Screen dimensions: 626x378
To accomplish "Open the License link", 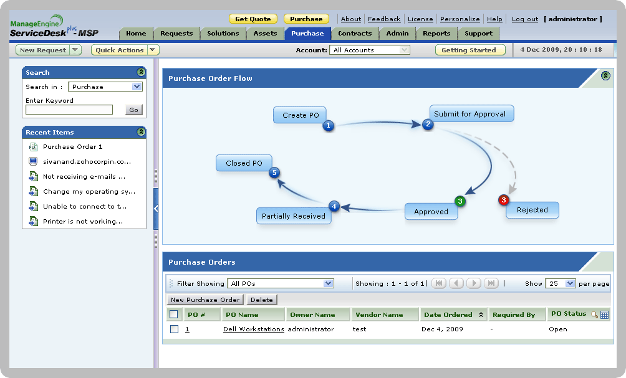I will coord(420,19).
